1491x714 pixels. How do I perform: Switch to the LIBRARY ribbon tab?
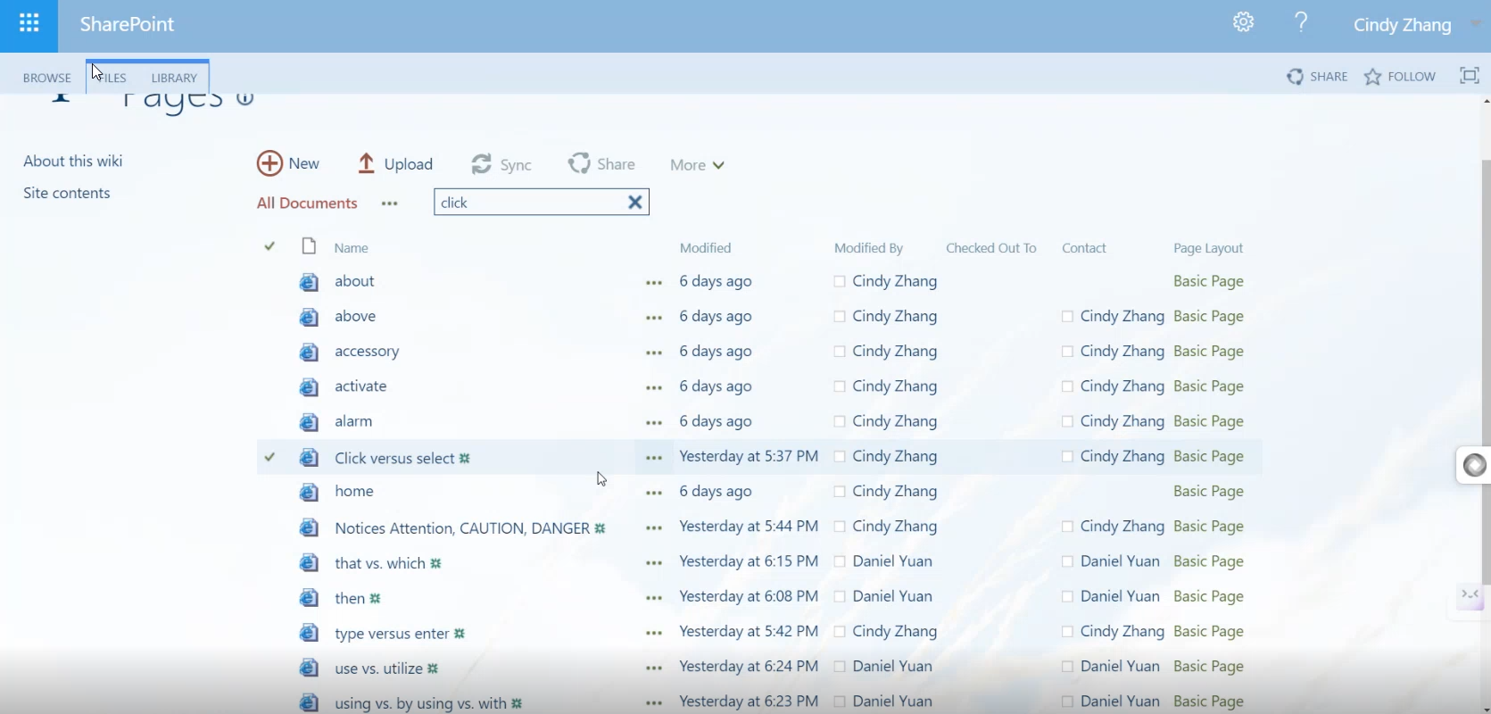point(174,78)
